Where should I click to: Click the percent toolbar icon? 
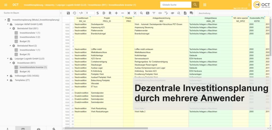[x=135, y=13]
